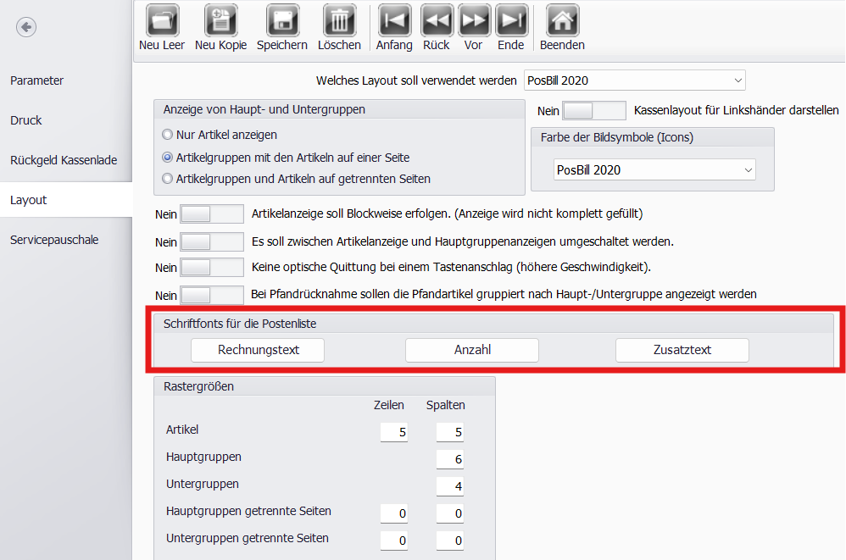Choose 'Artikelgruppen und Artikeln auf getrennten Seiten'
The image size is (846, 560).
click(x=168, y=179)
